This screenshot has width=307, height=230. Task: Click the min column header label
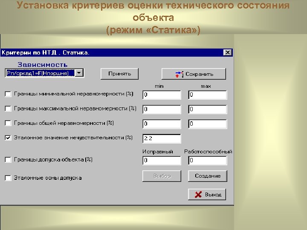pyautogui.click(x=159, y=86)
